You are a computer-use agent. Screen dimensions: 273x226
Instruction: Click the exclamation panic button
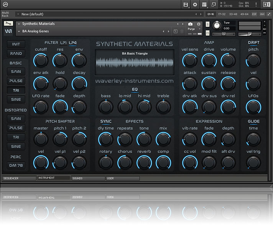pos(256,5)
